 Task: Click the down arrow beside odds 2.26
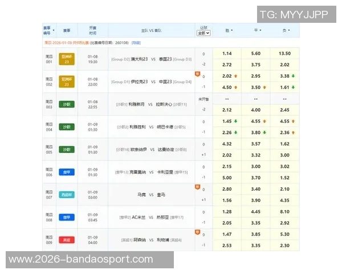pos(235,132)
